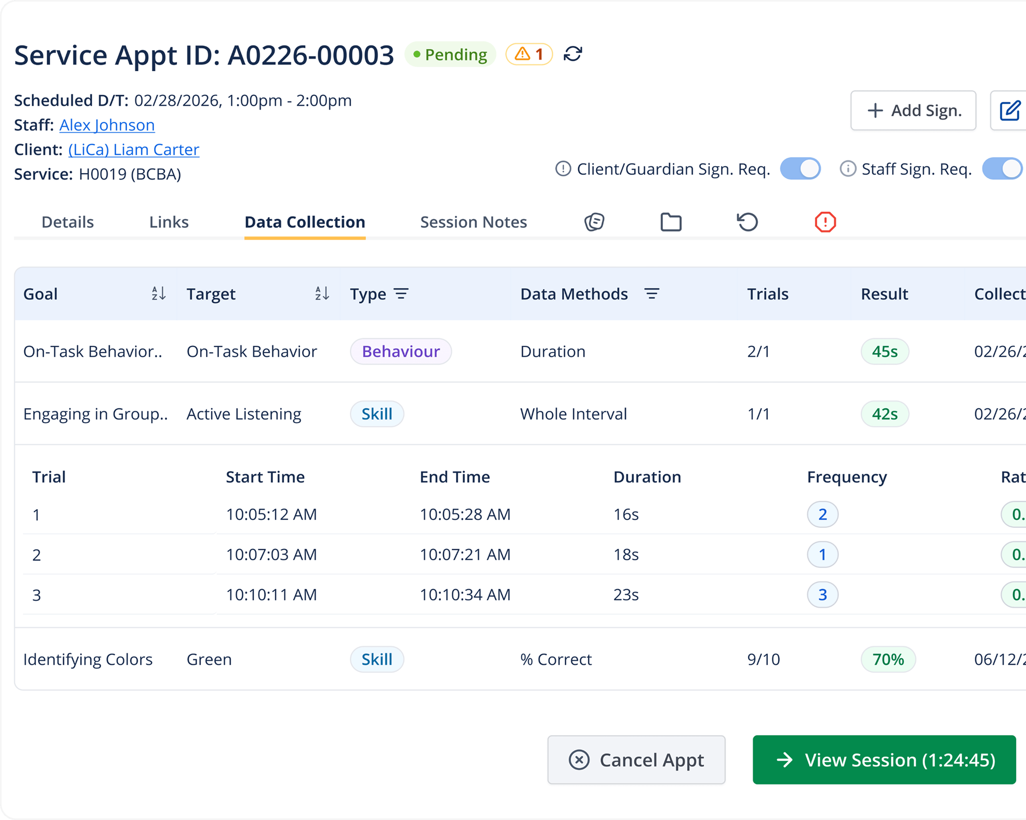The image size is (1026, 820).
Task: Switch to the Session Notes tab
Action: point(473,222)
